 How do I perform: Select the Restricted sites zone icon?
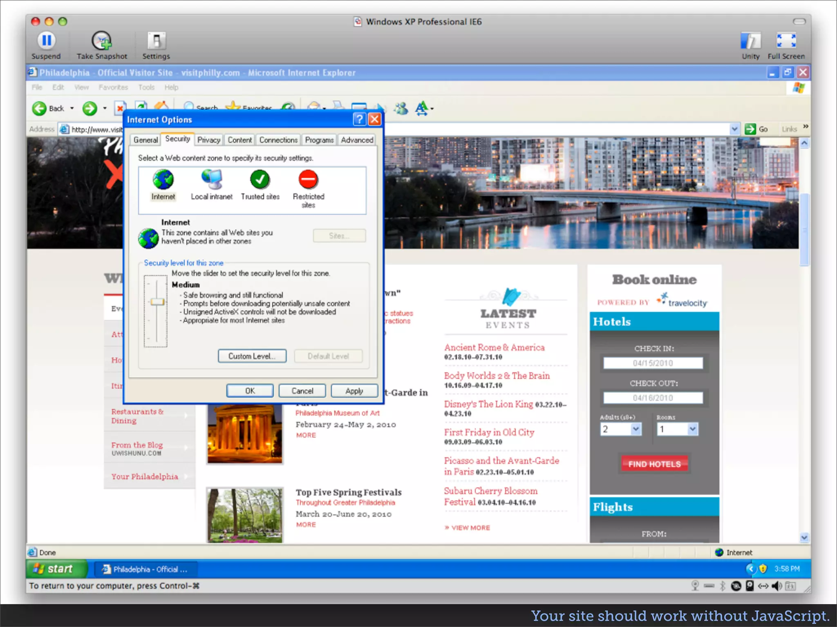[308, 180]
